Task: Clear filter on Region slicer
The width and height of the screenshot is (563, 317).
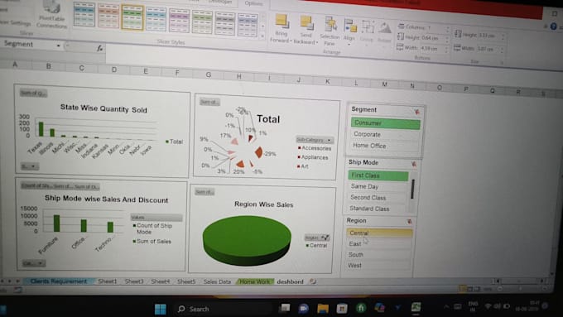Action: click(x=409, y=222)
